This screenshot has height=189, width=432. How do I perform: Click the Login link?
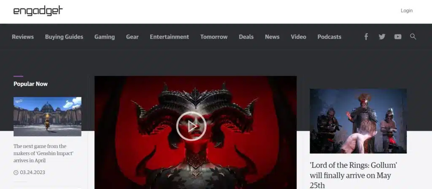point(407,11)
